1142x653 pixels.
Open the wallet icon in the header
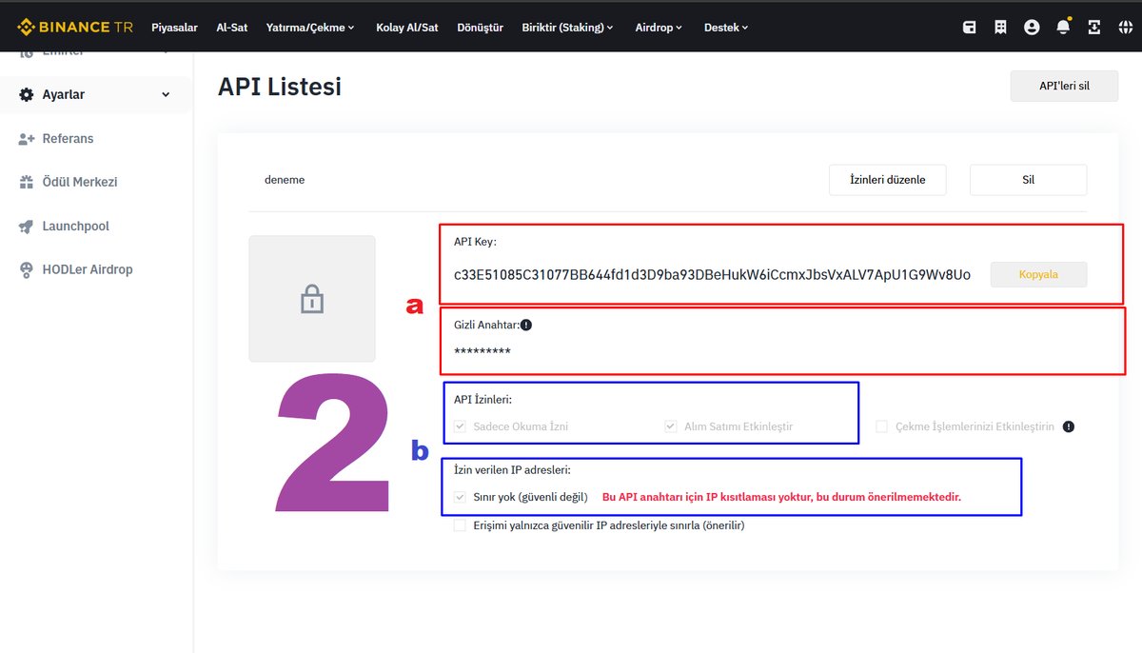pos(970,28)
